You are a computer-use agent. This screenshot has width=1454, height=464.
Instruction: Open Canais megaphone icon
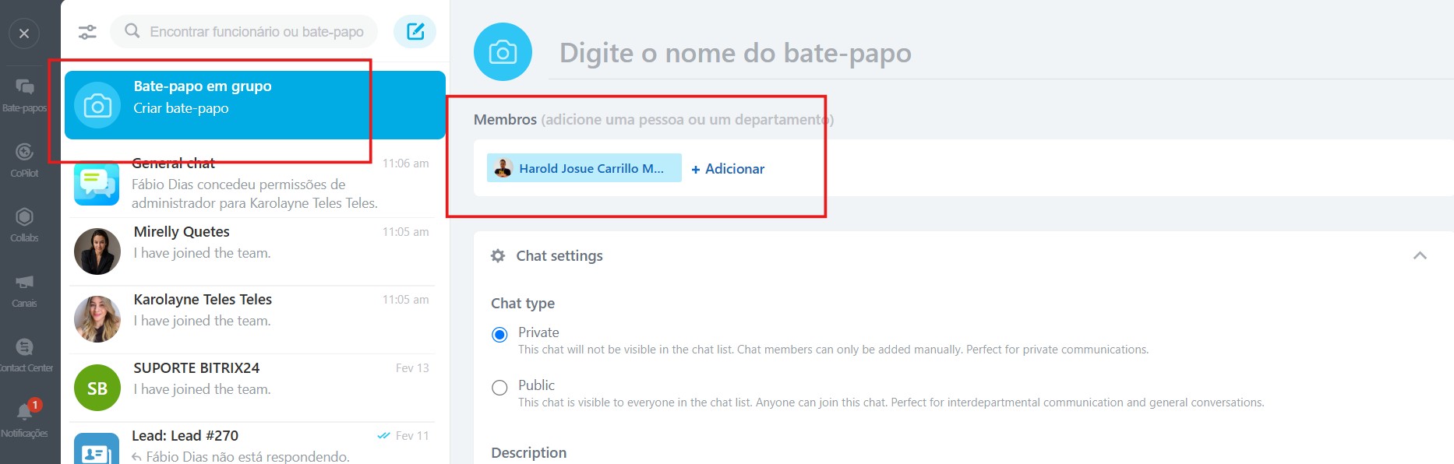[x=24, y=289]
